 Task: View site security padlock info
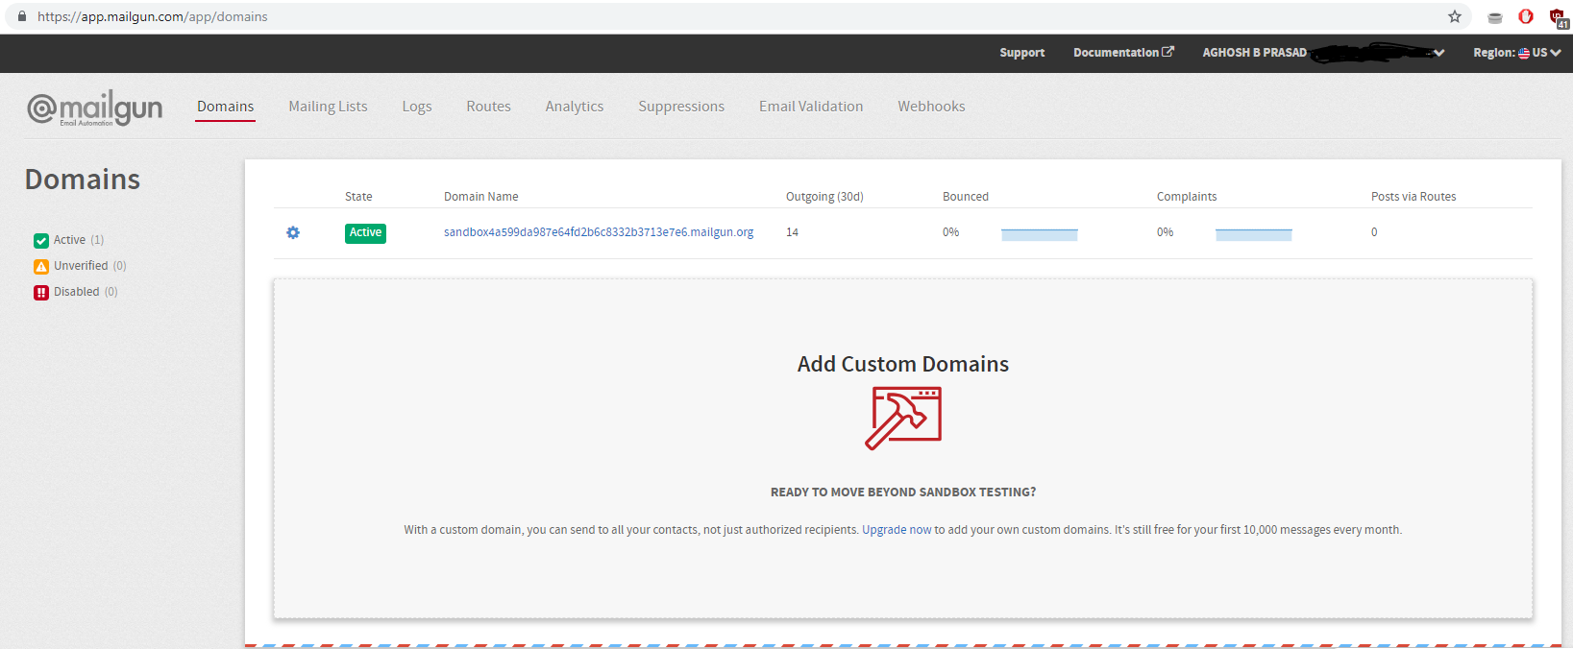coord(22,16)
